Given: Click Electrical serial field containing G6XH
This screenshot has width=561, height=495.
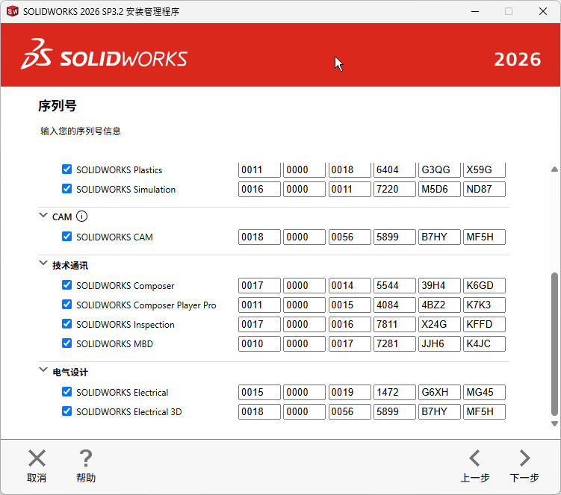Looking at the screenshot, I should [x=439, y=393].
